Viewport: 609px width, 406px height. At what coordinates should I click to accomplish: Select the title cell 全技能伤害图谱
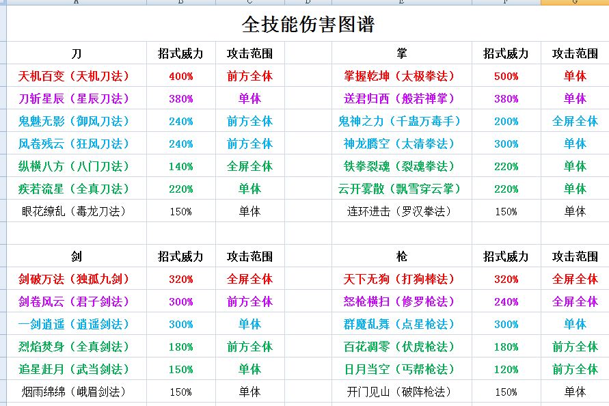[x=308, y=24]
